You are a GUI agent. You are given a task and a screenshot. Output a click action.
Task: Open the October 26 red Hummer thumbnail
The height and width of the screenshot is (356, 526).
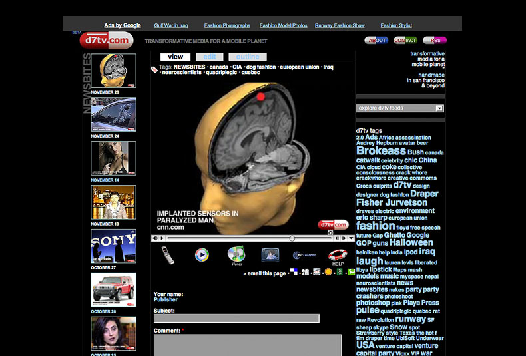pos(113,290)
